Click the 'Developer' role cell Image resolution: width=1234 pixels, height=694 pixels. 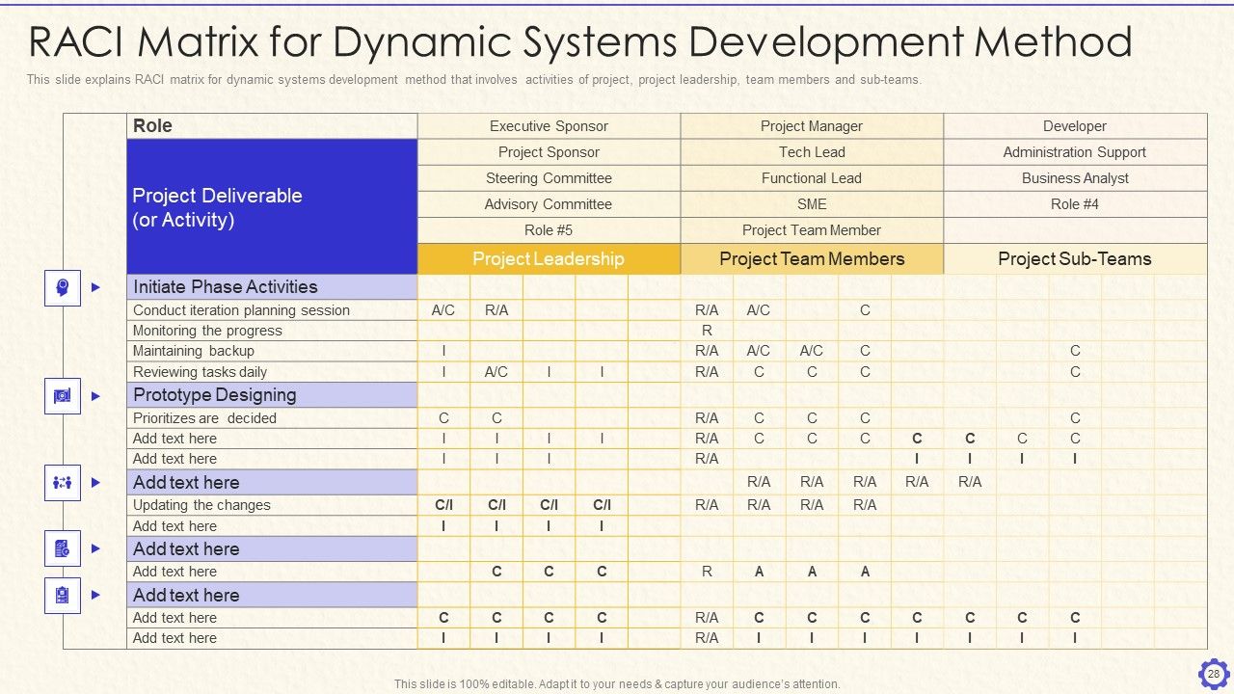[x=1075, y=126]
